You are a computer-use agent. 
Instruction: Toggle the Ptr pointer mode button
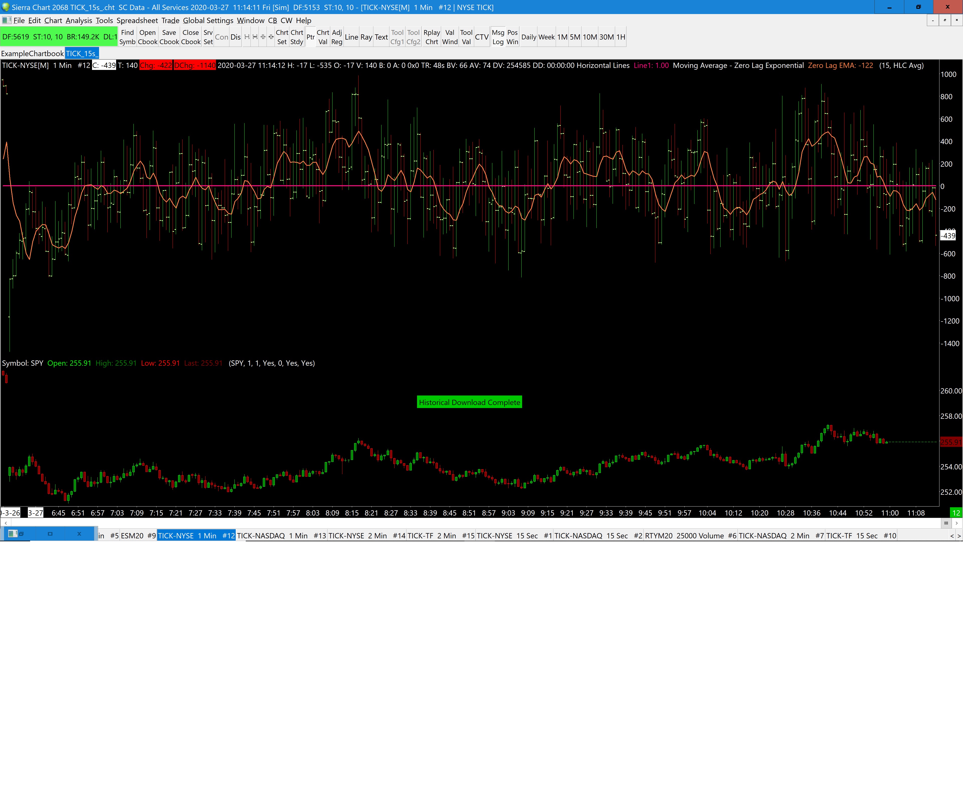tap(310, 37)
